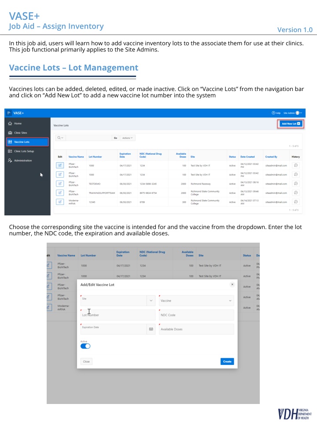Image resolution: width=317 pixels, height=422 pixels.
Task: Click the Richmond Raceway site cell
Action: tap(201, 184)
